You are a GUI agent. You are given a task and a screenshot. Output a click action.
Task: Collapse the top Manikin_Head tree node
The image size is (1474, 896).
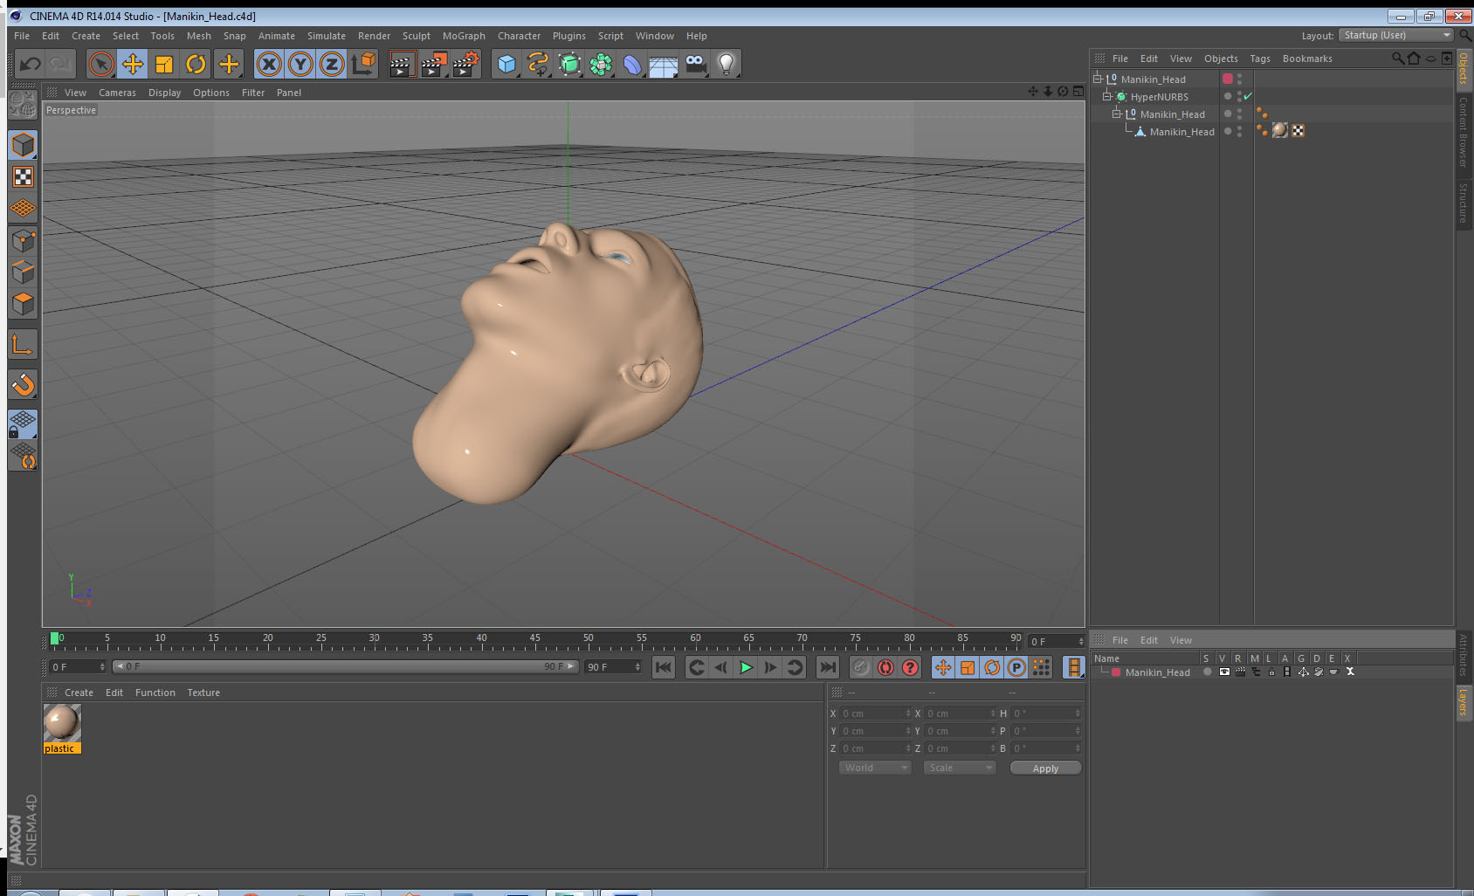1098,79
